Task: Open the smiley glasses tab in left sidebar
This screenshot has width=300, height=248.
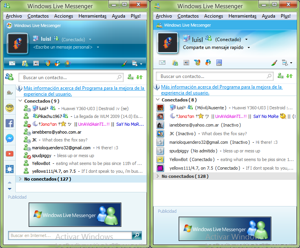Action: point(9,108)
